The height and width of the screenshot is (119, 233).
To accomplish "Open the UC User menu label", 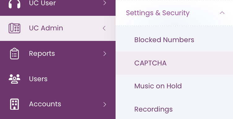I will 42,3.
